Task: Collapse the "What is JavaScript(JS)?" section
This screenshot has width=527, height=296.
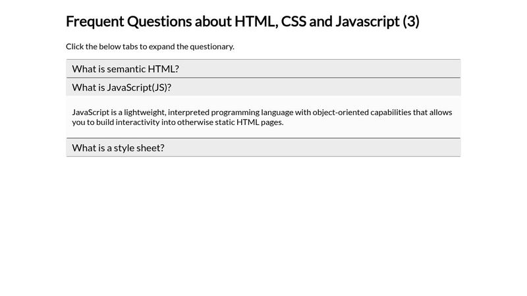Action: coord(121,87)
